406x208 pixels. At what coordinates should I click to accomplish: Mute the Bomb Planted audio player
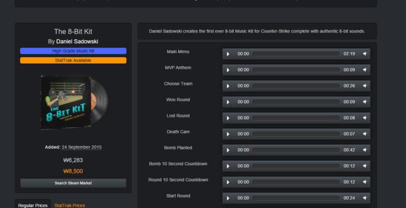(365, 150)
